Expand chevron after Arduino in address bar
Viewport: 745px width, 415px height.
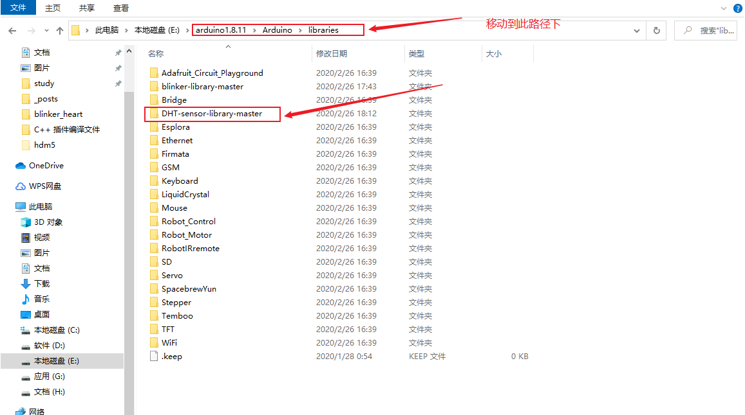(x=300, y=30)
